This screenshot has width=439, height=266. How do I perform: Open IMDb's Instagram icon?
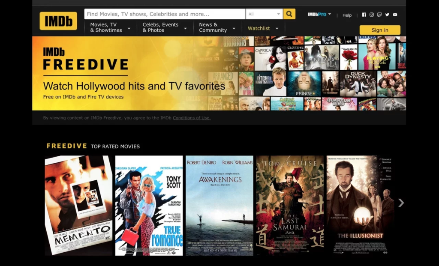tap(372, 15)
